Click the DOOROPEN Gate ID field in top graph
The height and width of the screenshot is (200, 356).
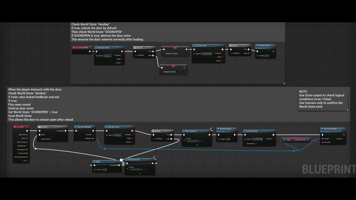(x=207, y=54)
